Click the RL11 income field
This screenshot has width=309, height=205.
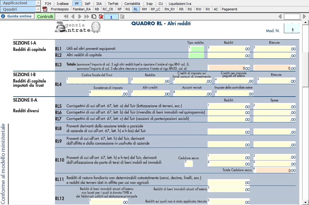[229, 182]
